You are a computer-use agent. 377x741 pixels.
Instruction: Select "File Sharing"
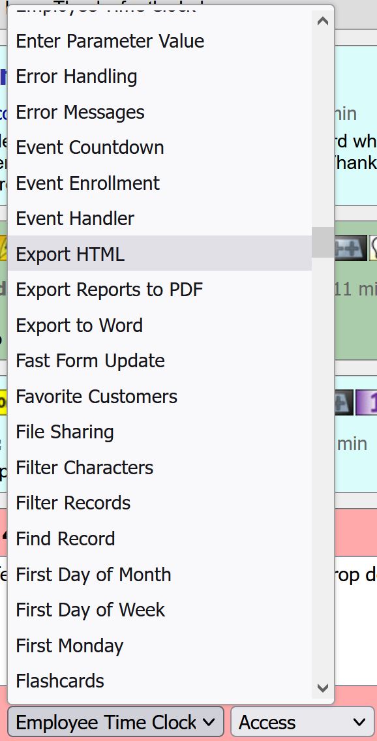coord(64,432)
